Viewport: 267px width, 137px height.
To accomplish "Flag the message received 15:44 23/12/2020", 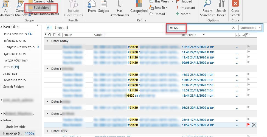I will click(248, 95).
